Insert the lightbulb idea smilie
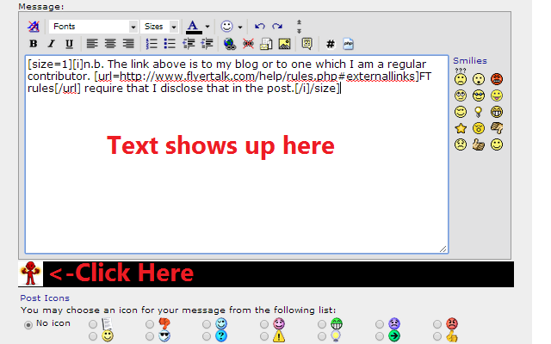 [x=479, y=112]
